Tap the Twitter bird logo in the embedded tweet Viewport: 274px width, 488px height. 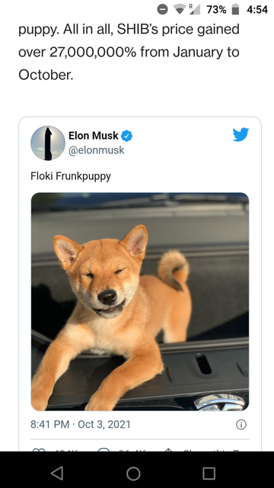241,134
